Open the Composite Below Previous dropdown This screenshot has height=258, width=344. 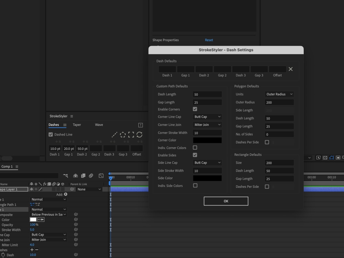(49, 214)
